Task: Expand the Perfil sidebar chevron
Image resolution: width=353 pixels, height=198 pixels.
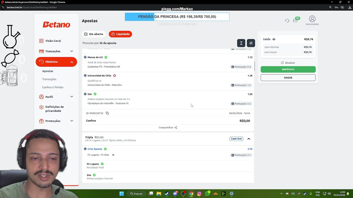Action: point(72,97)
